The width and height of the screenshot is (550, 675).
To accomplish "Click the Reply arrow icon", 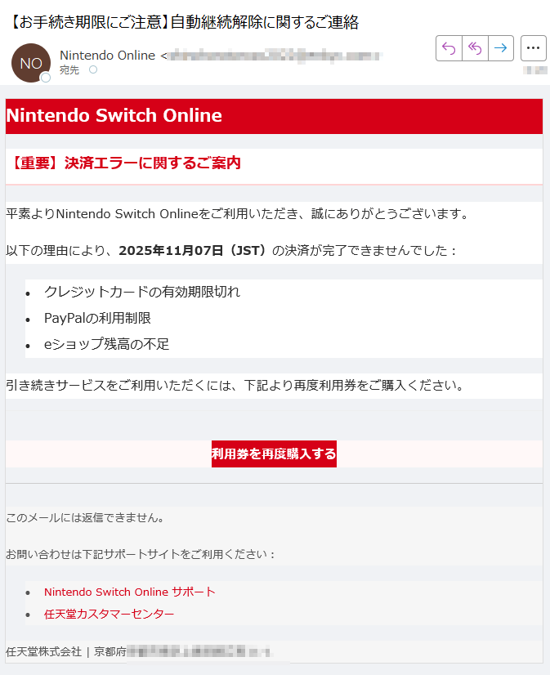I will tap(449, 48).
